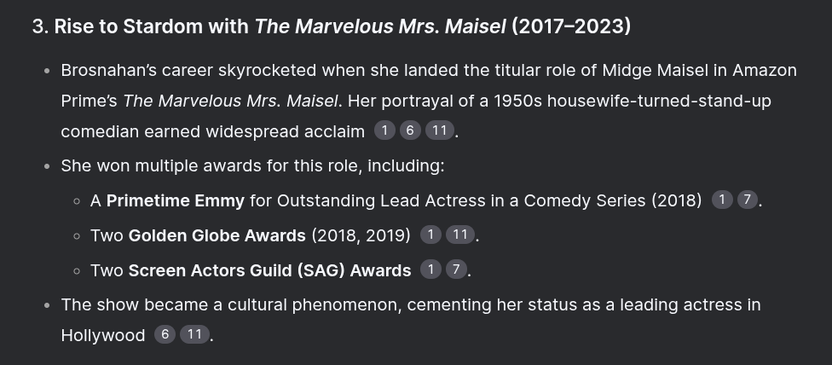
Task: Open citation 6 after 'widespread acclaim'
Action: [410, 130]
